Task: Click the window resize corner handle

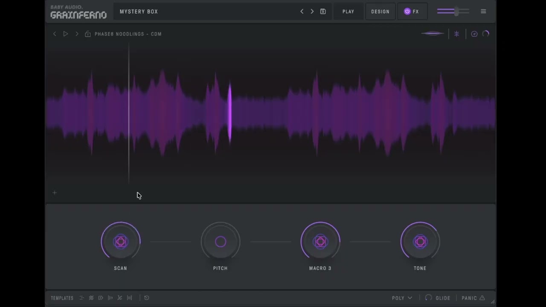Action: (x=493, y=302)
